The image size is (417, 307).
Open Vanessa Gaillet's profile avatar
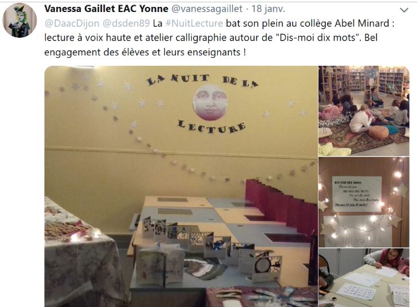coord(19,21)
